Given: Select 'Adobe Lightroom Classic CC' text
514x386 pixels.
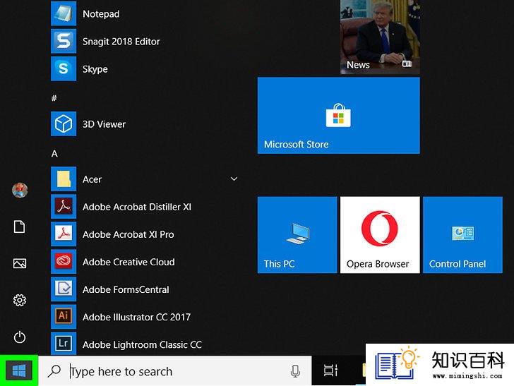Looking at the screenshot, I should (143, 344).
